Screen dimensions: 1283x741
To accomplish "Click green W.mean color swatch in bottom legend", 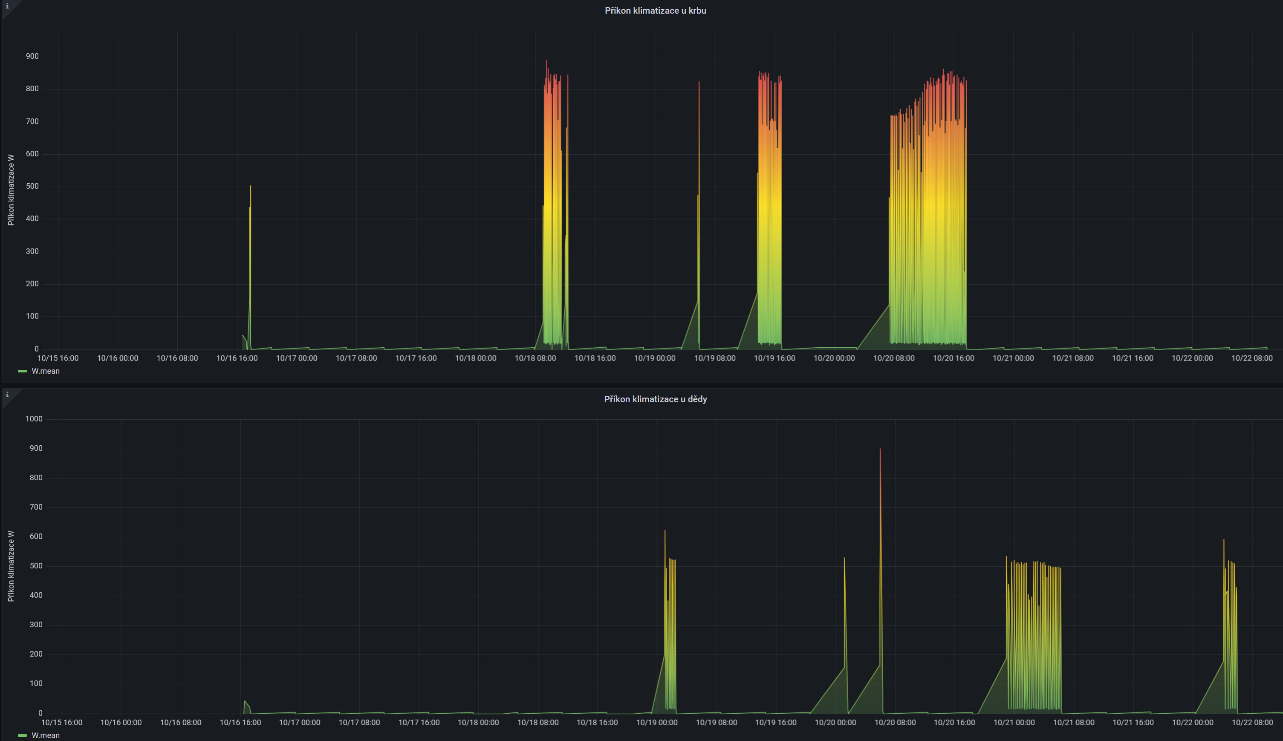I will (22, 735).
